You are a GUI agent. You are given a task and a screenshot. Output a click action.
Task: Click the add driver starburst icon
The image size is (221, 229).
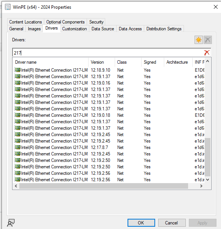pos(199,40)
